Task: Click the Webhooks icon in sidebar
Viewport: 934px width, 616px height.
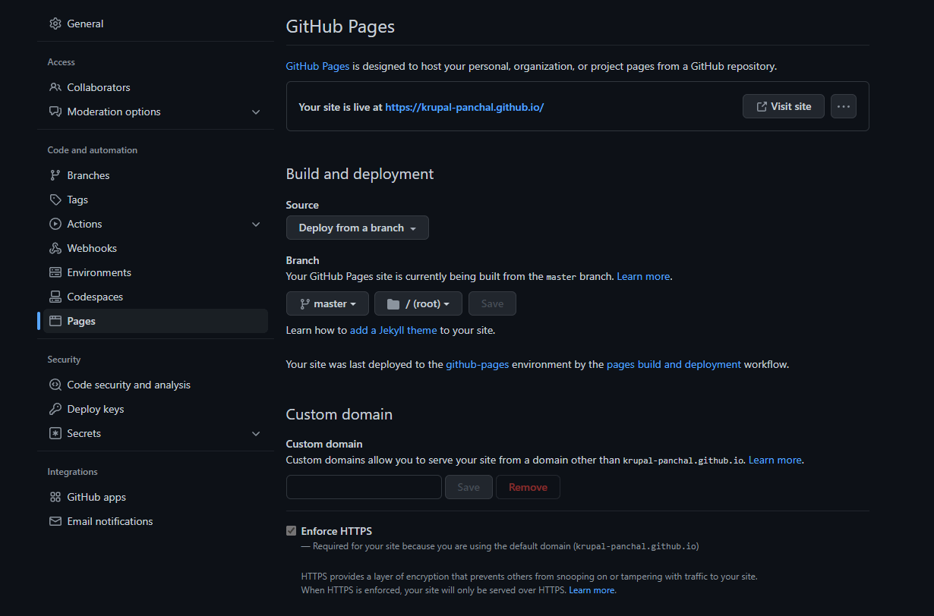Action: coord(55,248)
